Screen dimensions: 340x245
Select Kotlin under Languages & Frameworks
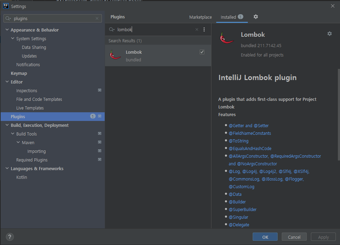22,177
